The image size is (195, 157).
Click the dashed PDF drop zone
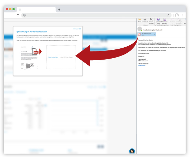coord(61,57)
